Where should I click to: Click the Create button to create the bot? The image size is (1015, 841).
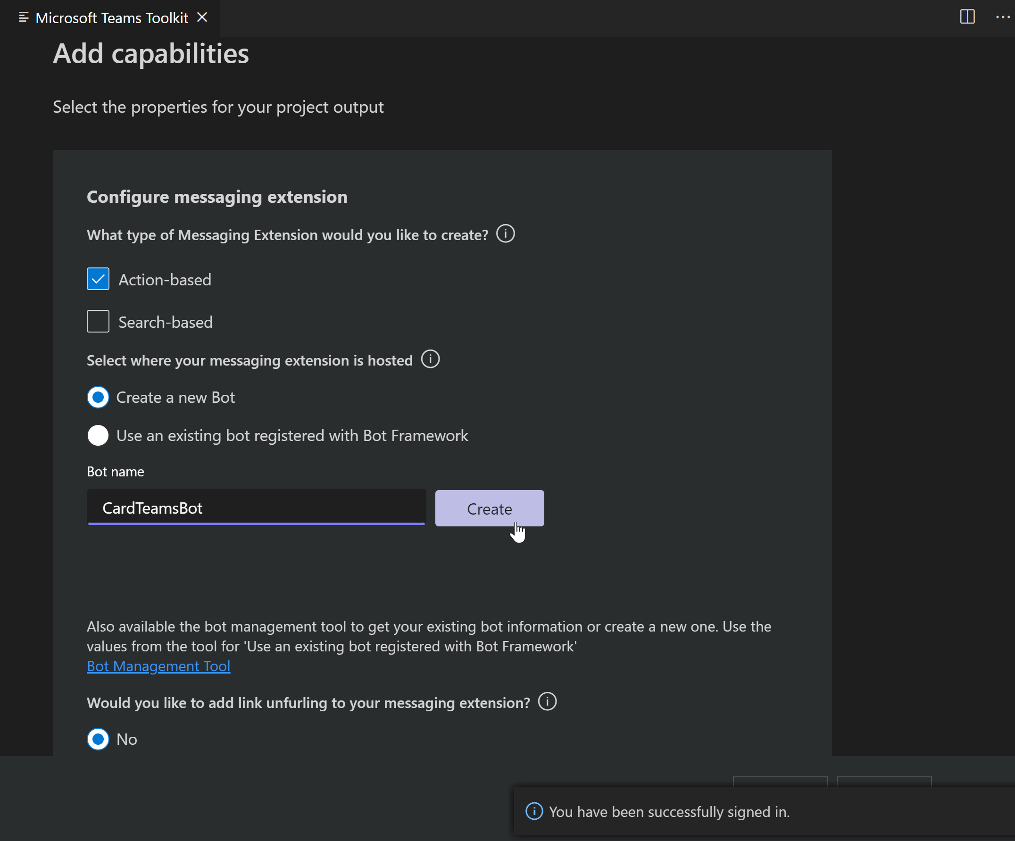[x=489, y=508]
